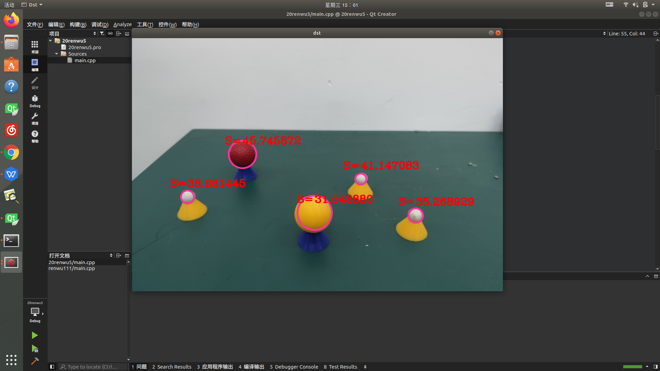Click the filter tree icon in project panel
Screen dimensions: 660x371
tap(102, 33)
